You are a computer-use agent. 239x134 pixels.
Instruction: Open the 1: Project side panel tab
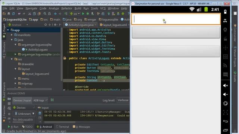(4, 31)
